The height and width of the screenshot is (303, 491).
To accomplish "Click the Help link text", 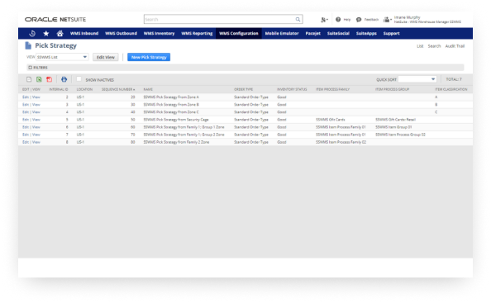I will click(347, 20).
